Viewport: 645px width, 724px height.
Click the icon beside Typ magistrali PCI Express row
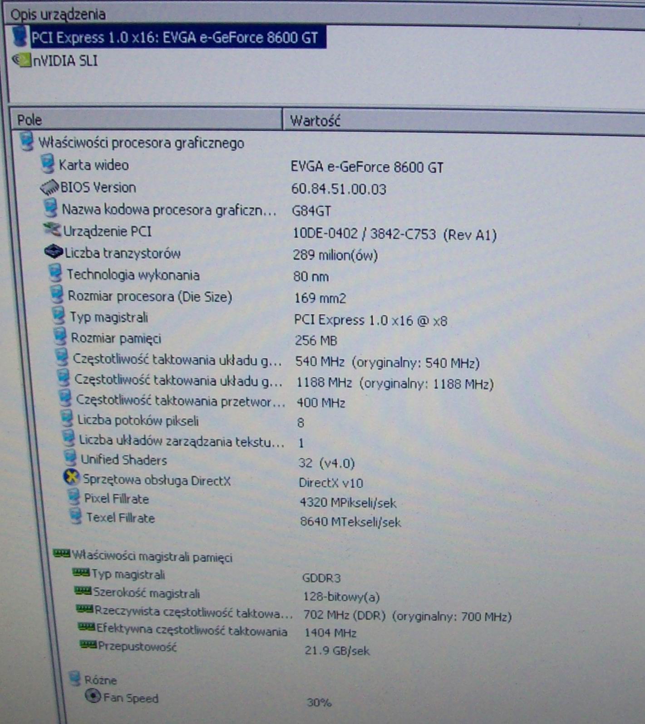point(58,316)
